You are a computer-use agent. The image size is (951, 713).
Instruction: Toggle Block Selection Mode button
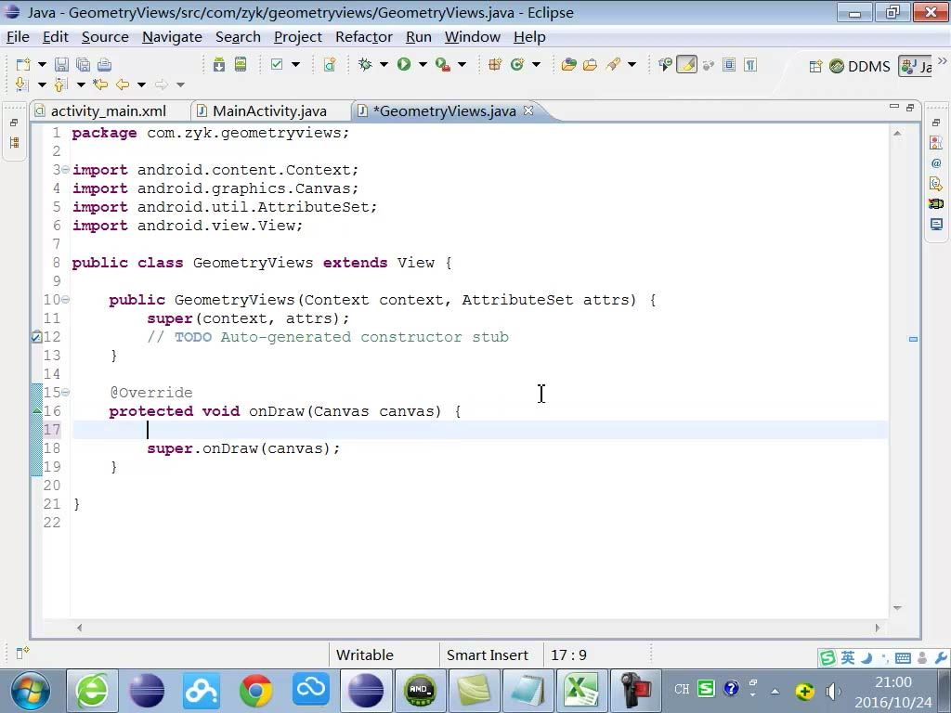point(729,64)
